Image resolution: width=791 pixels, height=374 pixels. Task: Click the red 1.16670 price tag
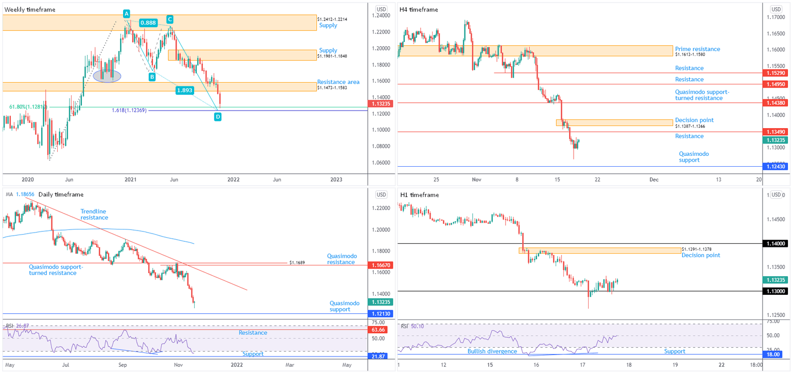pos(381,265)
